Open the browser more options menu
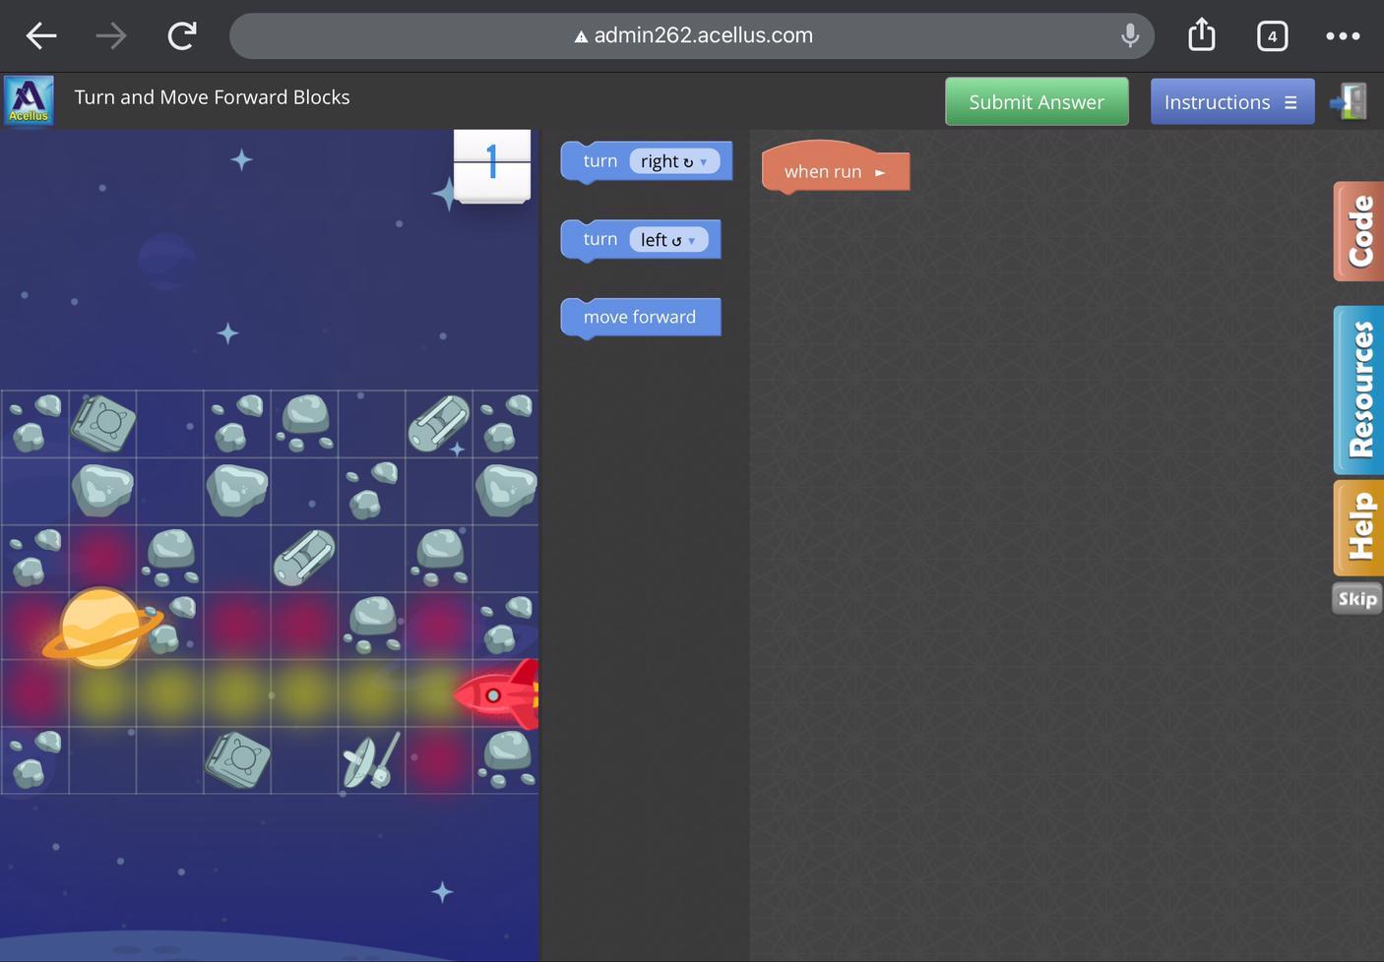Image resolution: width=1384 pixels, height=962 pixels. pos(1343,36)
